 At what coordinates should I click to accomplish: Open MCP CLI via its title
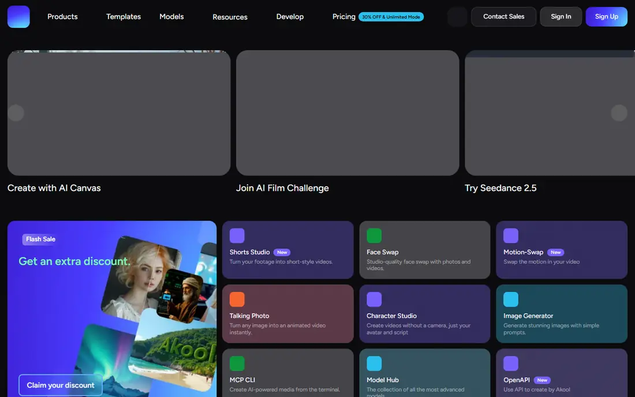point(242,380)
